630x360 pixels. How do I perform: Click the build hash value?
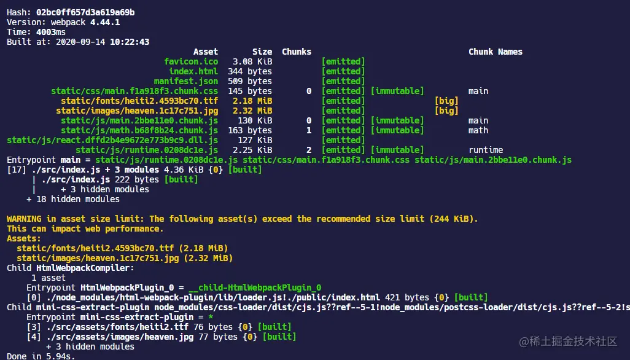[85, 12]
